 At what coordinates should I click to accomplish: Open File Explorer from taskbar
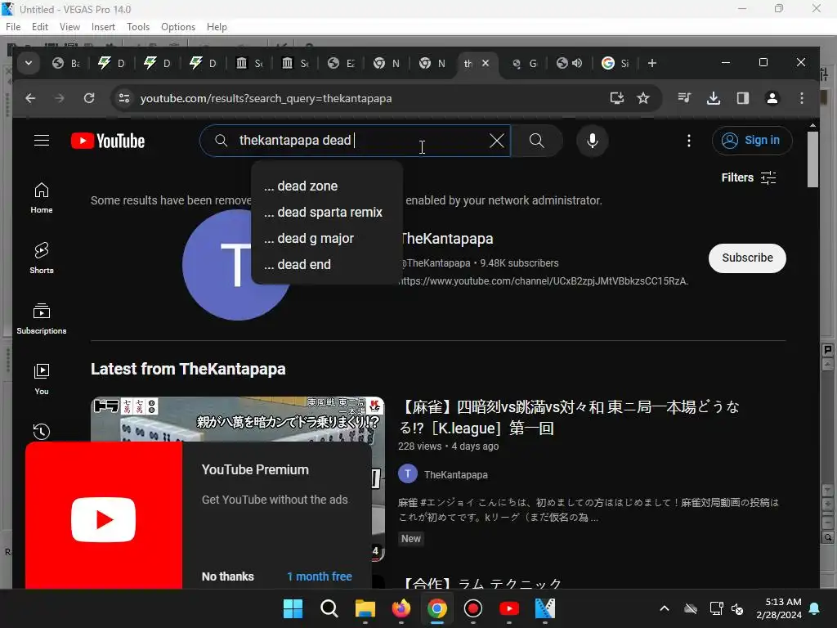coord(365,608)
